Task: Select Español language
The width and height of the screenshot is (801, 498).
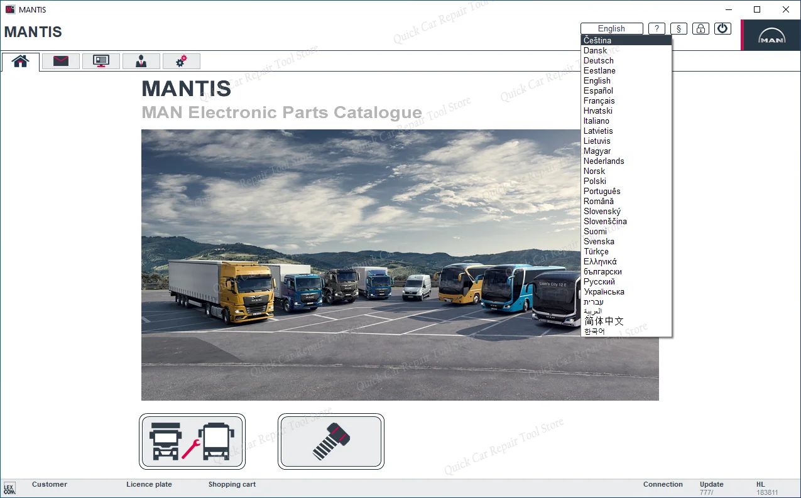Action: 626,90
